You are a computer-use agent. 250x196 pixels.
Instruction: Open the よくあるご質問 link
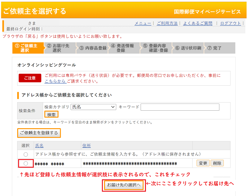coord(198,23)
